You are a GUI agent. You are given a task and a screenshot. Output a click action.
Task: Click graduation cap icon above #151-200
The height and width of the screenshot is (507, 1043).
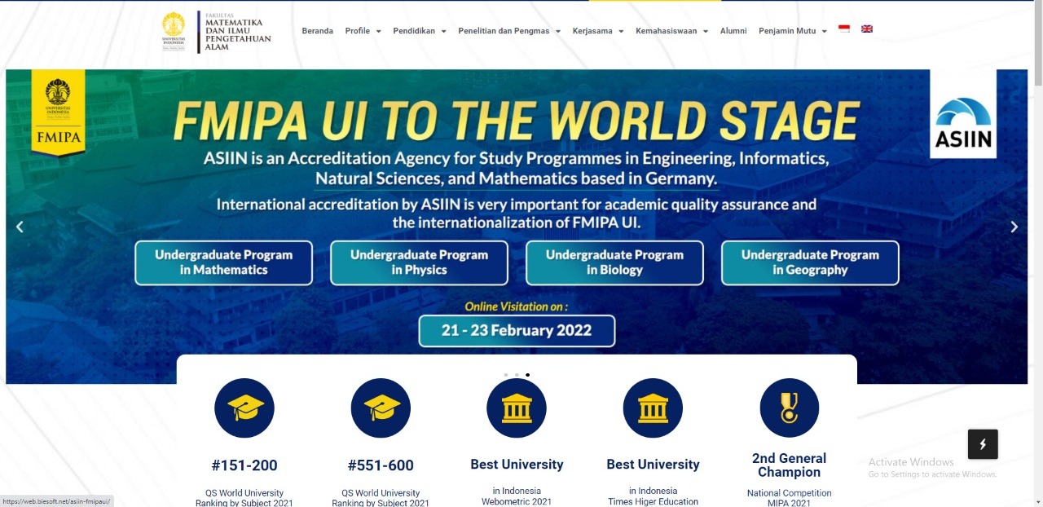click(x=244, y=408)
